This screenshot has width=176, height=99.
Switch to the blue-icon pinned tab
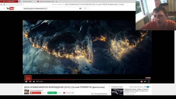click(x=20, y=1)
